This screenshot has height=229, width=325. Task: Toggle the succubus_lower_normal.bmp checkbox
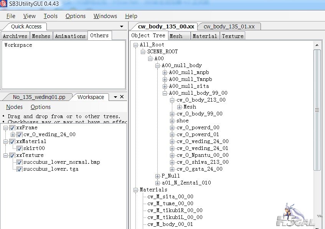pyautogui.click(x=20, y=162)
